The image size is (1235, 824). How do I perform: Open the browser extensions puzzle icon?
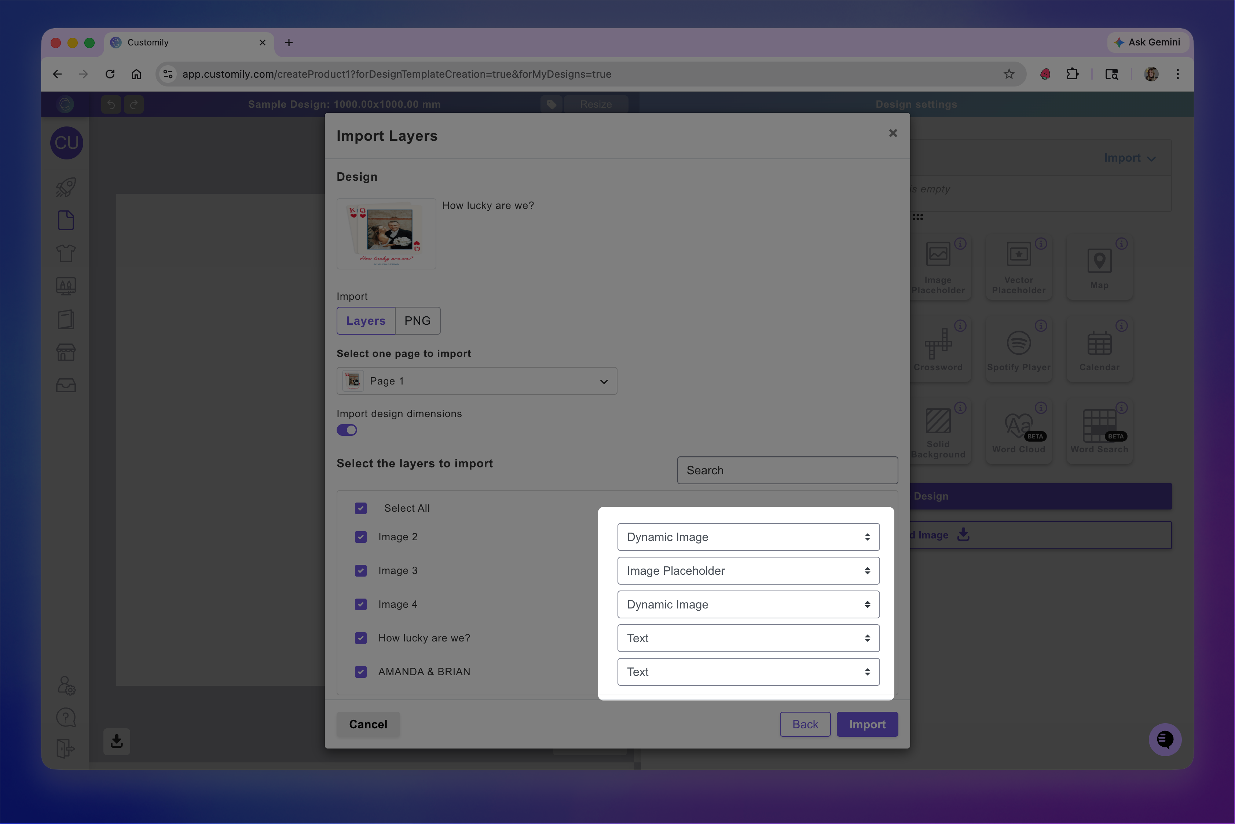click(1072, 74)
